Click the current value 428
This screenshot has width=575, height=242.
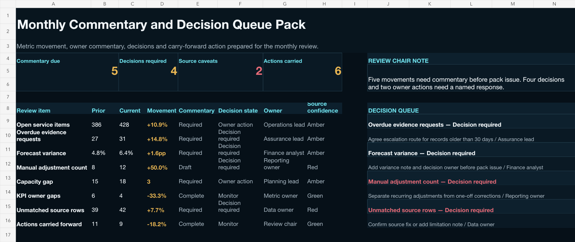tap(124, 125)
